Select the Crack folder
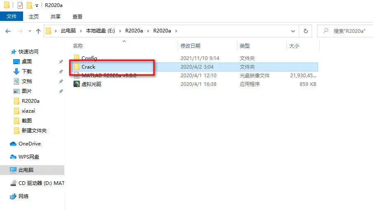 88,67
